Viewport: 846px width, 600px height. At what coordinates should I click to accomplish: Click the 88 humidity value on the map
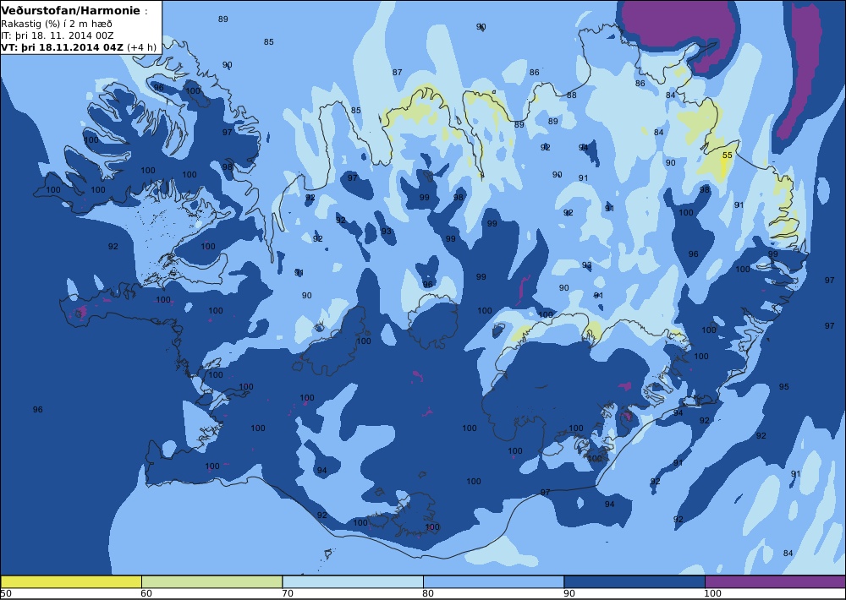point(571,95)
